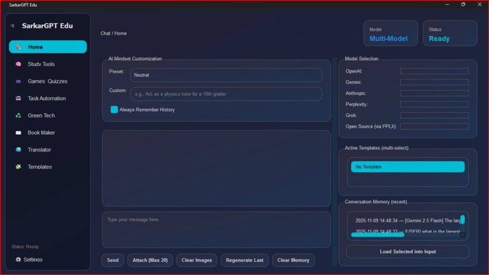Screen dimensions: 489x275
Task: Click the recycle icon beside Green Tech
Action: point(18,116)
